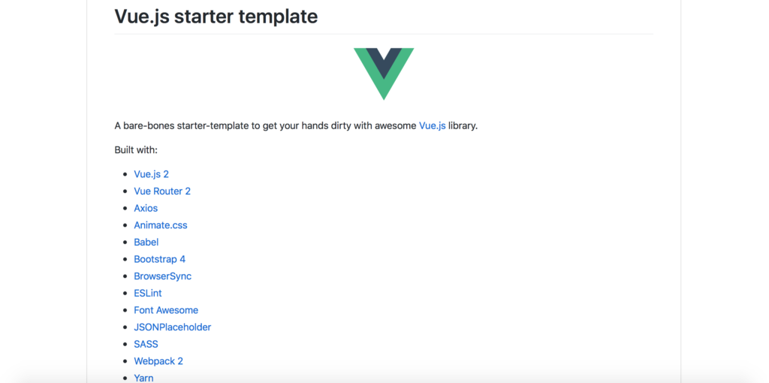Screen dimensions: 769x383
Task: Click the "Vue.js starter template" heading
Action: (x=216, y=16)
